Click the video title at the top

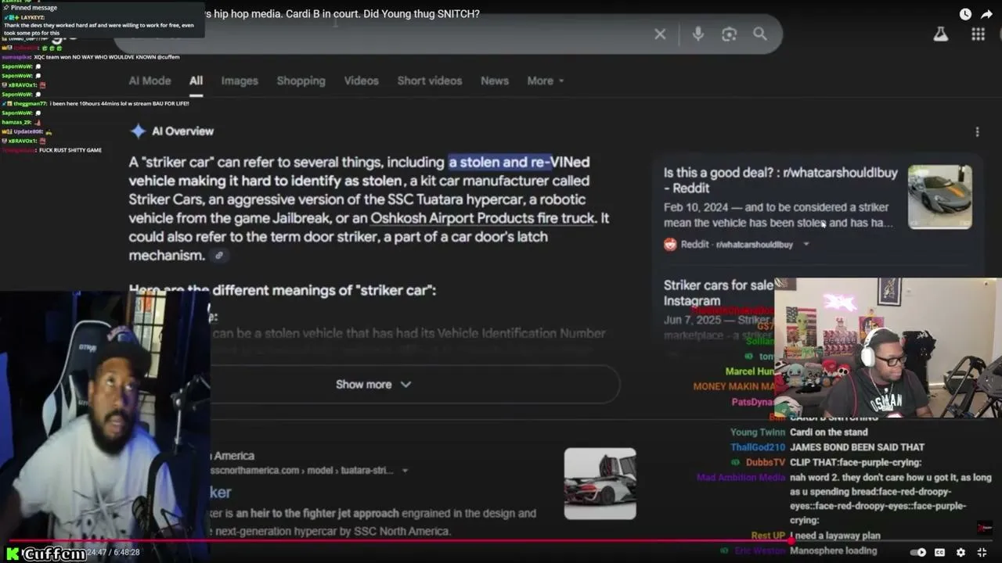pyautogui.click(x=343, y=14)
